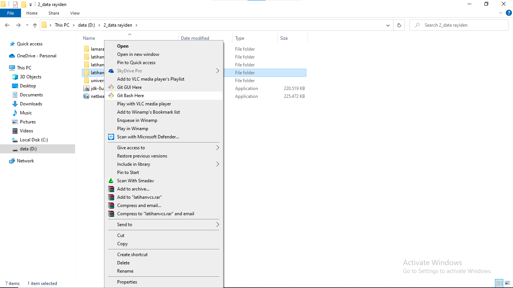Click the SkyDrive Pro cloud icon
Viewport: 513px width, 288px height.
coord(111,71)
